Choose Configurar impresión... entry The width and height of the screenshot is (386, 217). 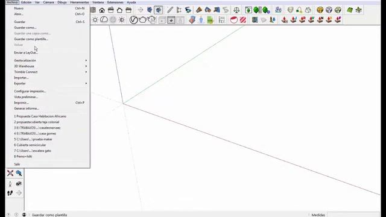48,91
